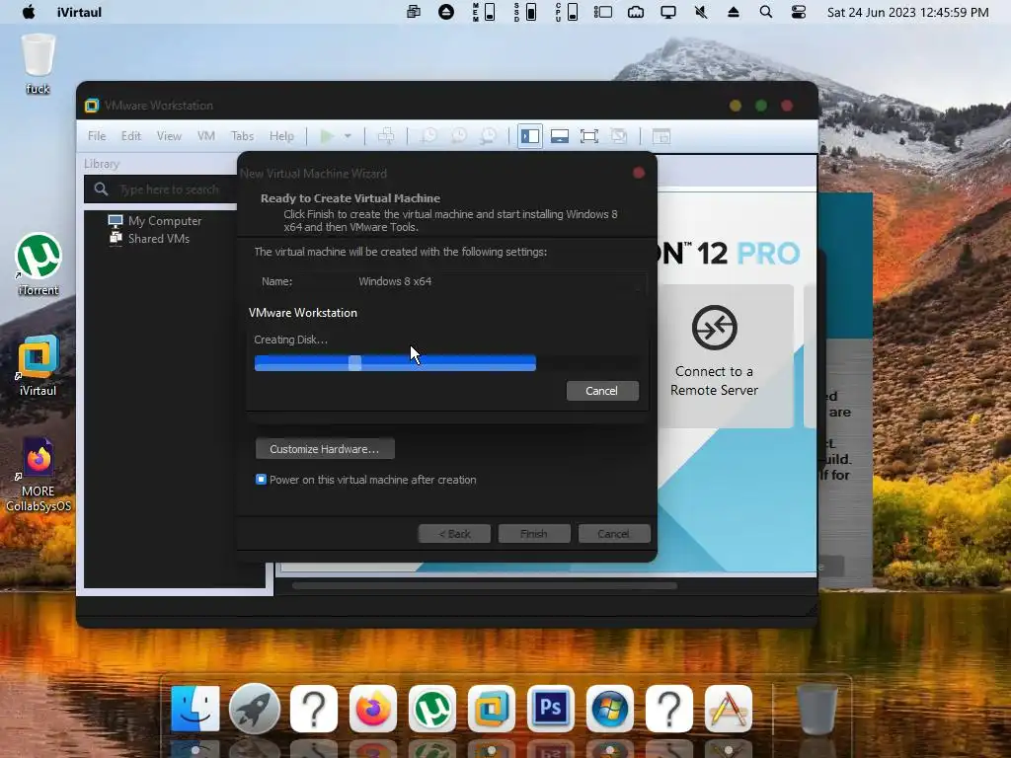
Task: Click the muted volume menu bar icon
Action: coord(701,12)
